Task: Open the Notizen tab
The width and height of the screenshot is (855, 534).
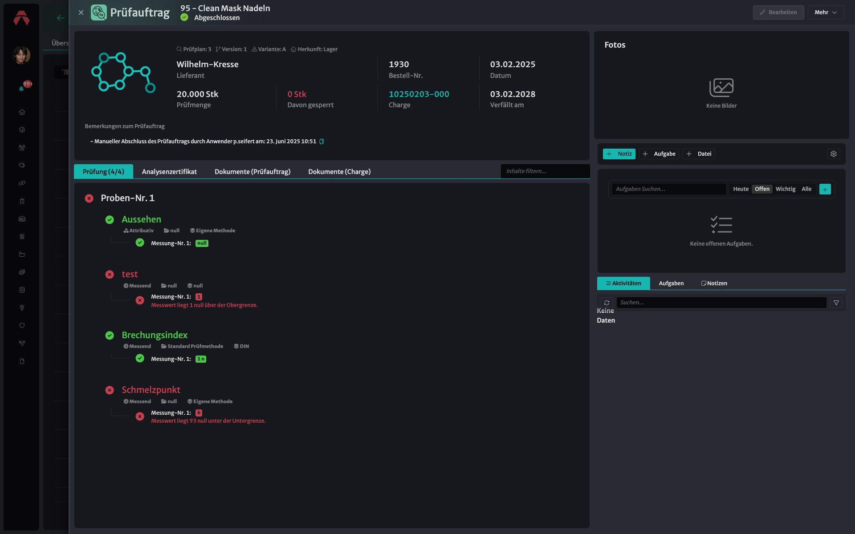Action: pos(714,283)
